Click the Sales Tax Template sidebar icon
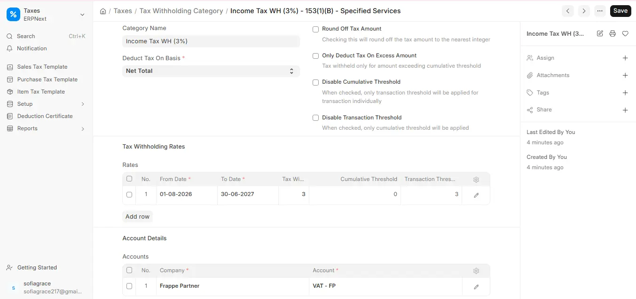Image resolution: width=636 pixels, height=299 pixels. tap(10, 67)
